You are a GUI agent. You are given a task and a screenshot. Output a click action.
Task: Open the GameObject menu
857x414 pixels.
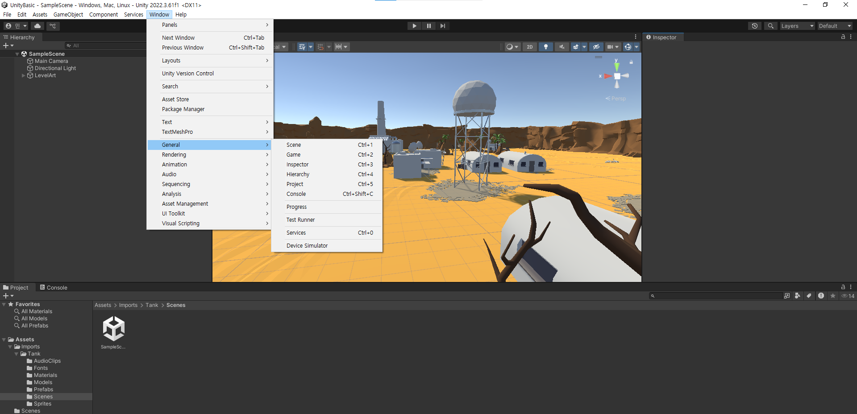pyautogui.click(x=68, y=14)
